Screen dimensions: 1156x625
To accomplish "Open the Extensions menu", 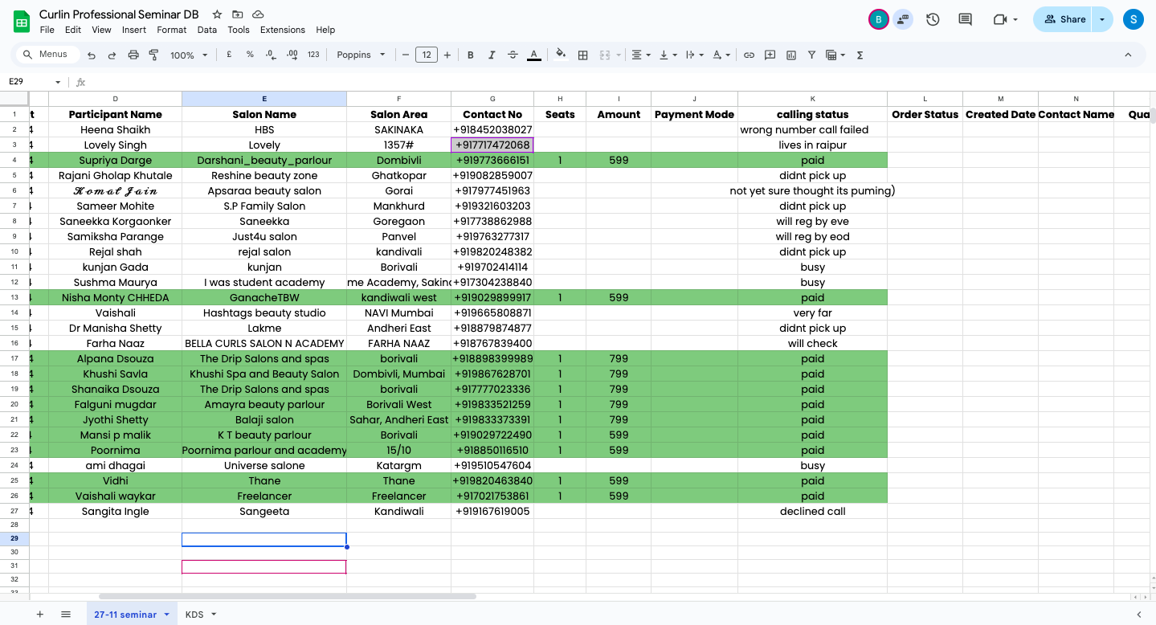I will click(x=283, y=30).
